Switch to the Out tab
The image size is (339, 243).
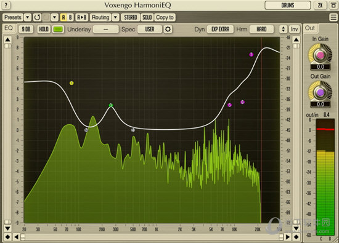[x=310, y=28]
